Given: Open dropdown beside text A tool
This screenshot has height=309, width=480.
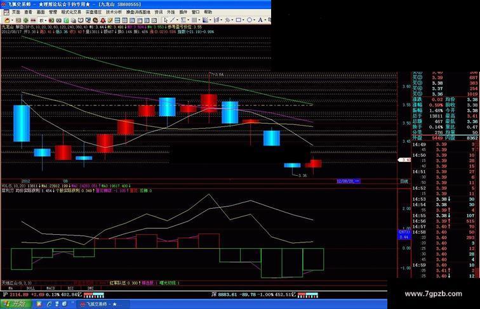Looking at the screenshot, I should coord(265,20).
